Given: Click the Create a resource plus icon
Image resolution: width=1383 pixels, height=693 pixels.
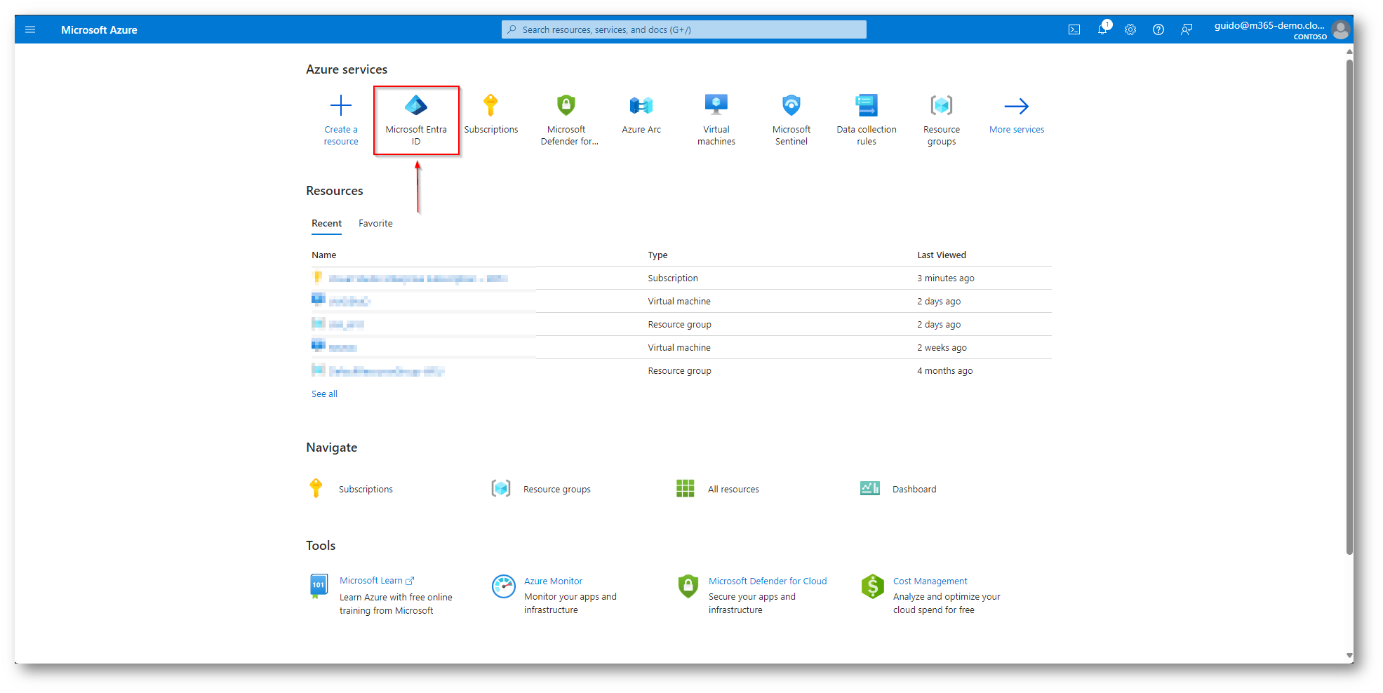Looking at the screenshot, I should (340, 106).
